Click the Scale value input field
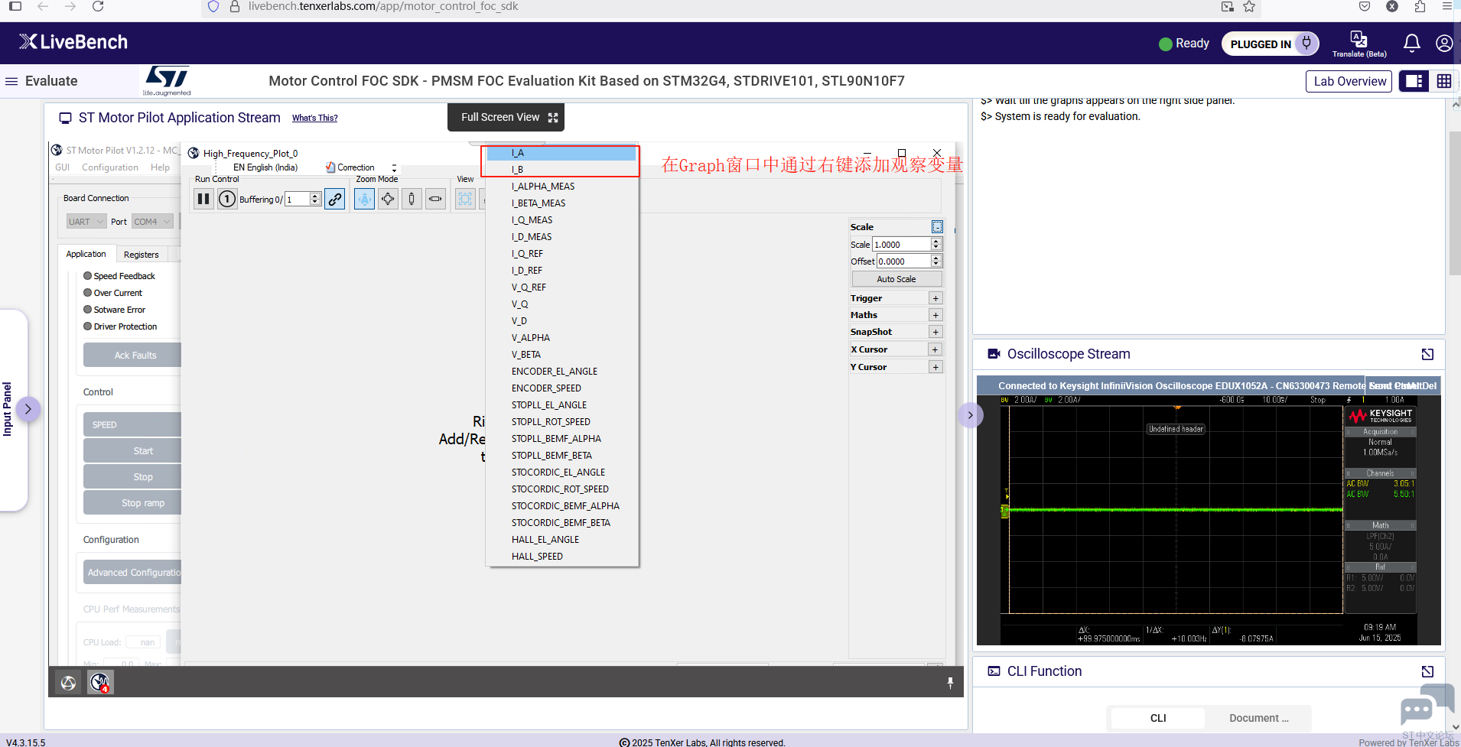1461x747 pixels. tap(902, 245)
